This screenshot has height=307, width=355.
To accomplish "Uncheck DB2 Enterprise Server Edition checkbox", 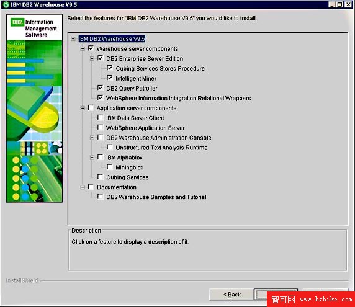I will tap(101, 58).
